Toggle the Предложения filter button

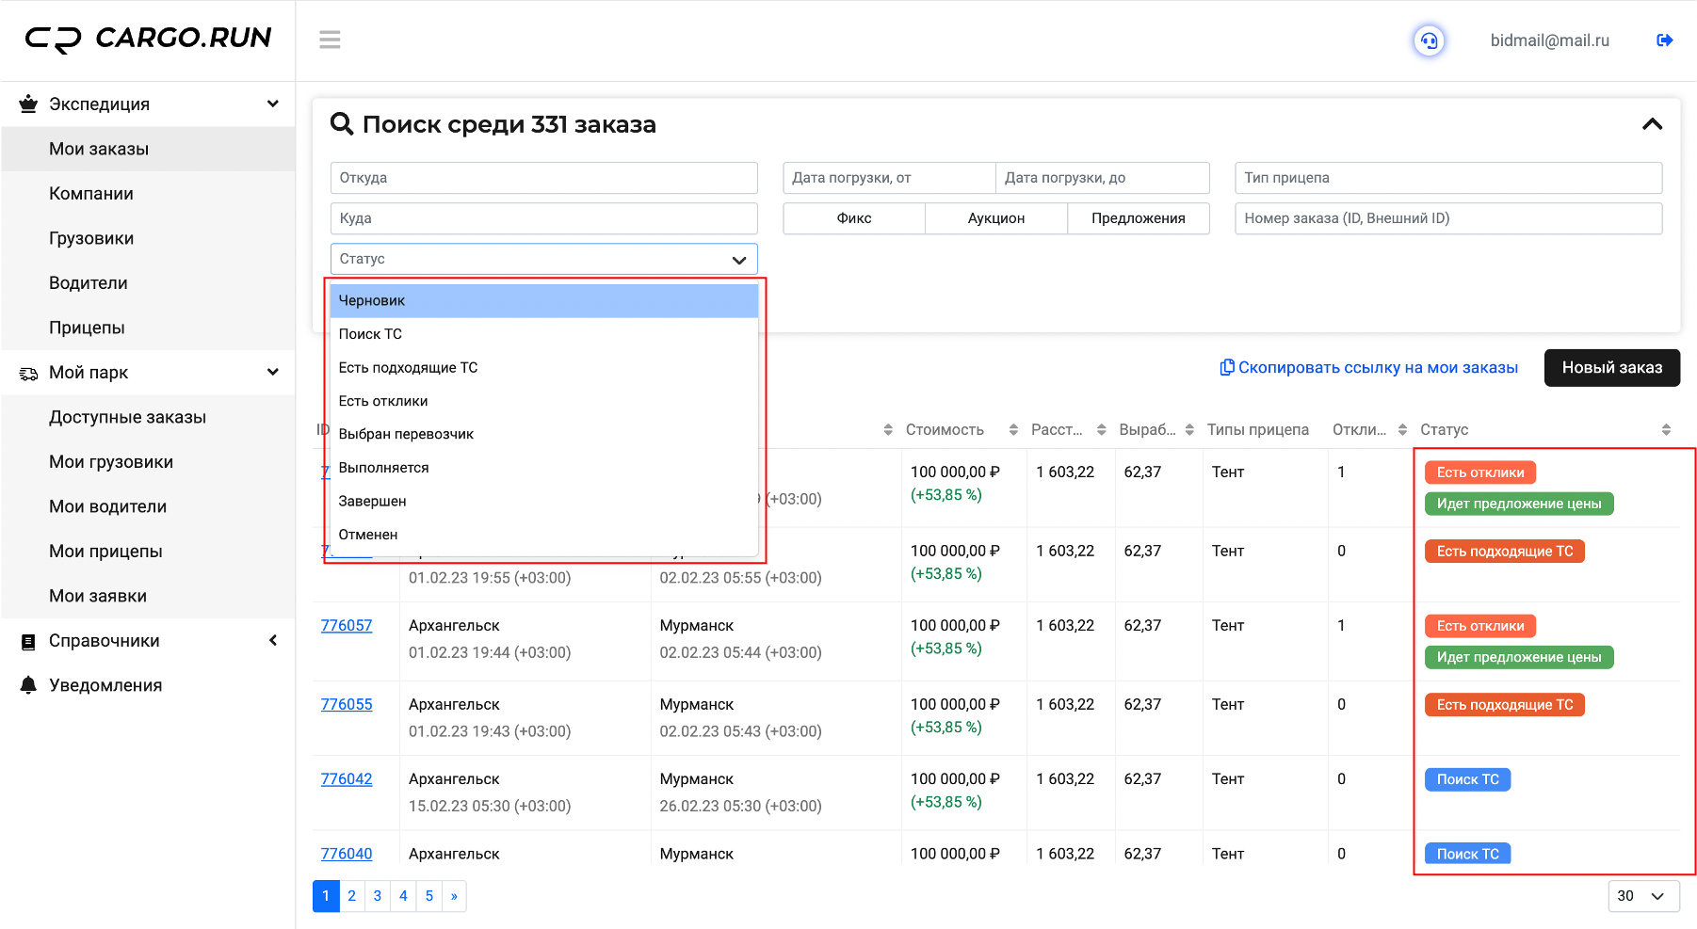coord(1139,218)
